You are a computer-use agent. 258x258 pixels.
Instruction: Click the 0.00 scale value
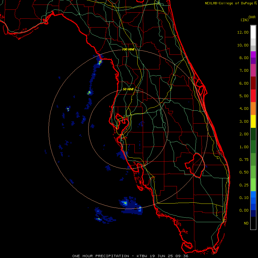(x=244, y=210)
